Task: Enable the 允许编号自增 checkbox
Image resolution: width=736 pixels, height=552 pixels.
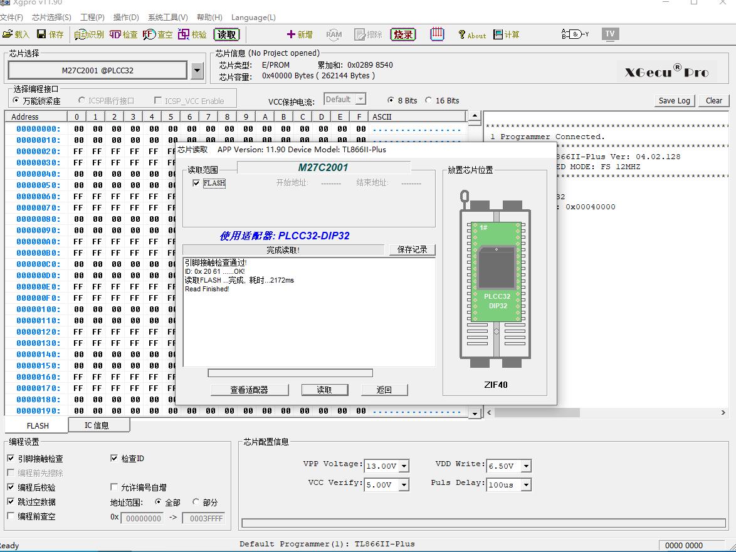Action: 114,487
